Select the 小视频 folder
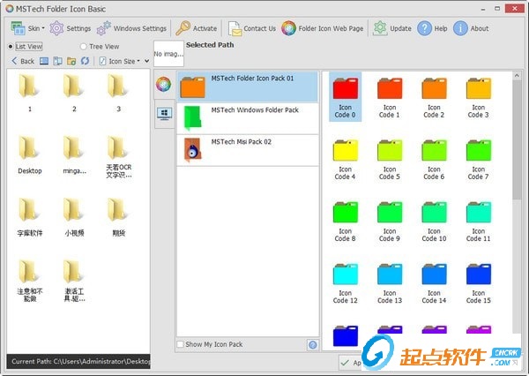 click(x=74, y=217)
